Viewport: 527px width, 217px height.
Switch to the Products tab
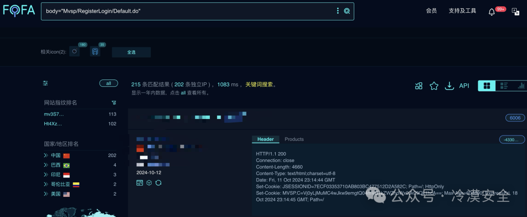[x=294, y=139]
